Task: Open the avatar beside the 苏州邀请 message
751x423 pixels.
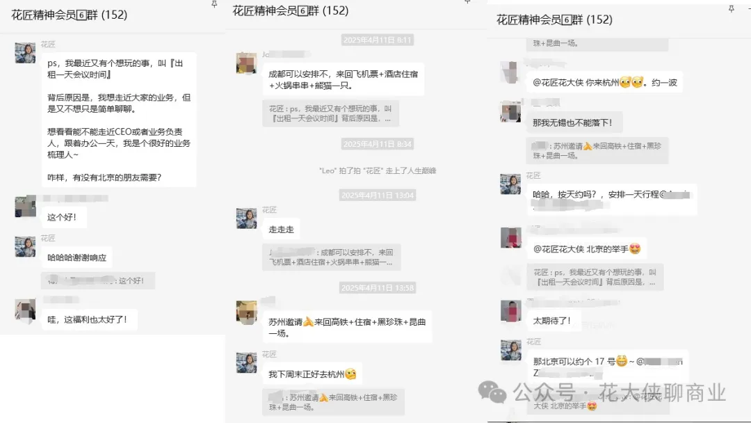Action: (247, 312)
